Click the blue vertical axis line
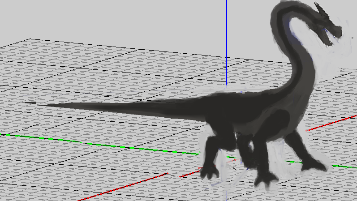This screenshot has height=201, width=357. pos(226,42)
